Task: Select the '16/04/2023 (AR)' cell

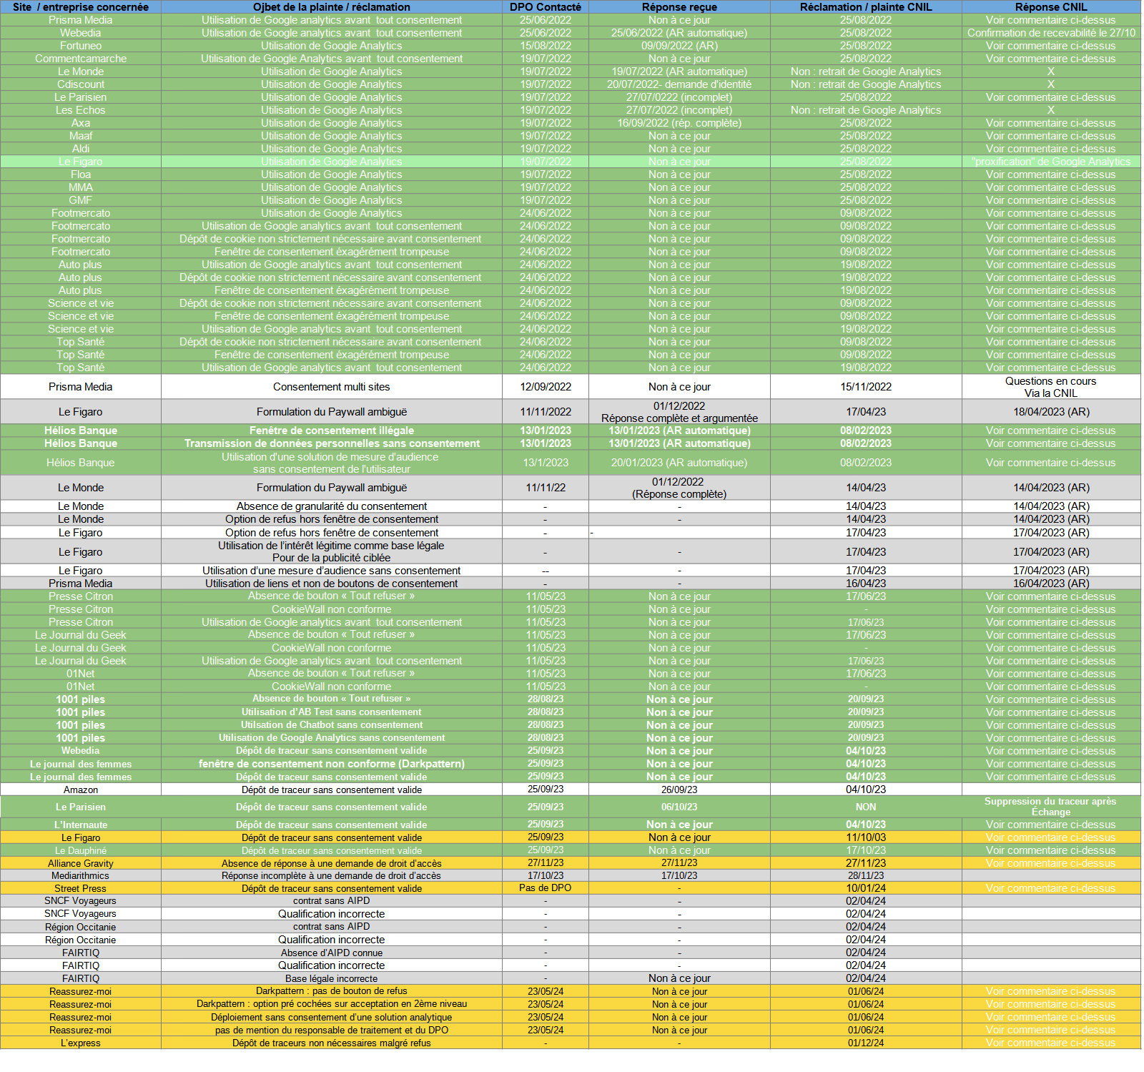Action: tap(1051, 584)
